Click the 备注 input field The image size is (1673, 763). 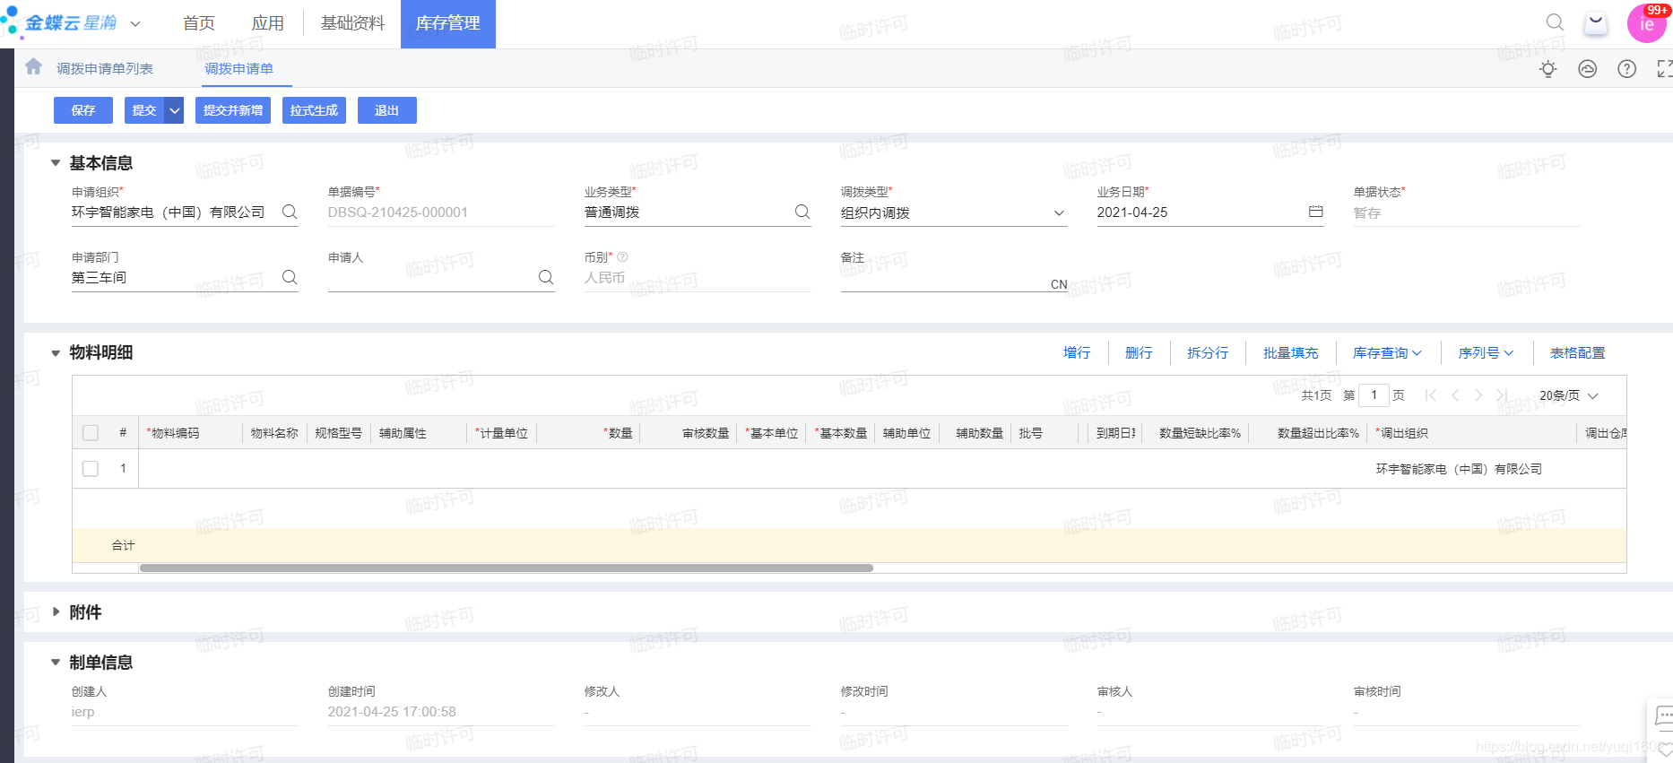pyautogui.click(x=954, y=279)
